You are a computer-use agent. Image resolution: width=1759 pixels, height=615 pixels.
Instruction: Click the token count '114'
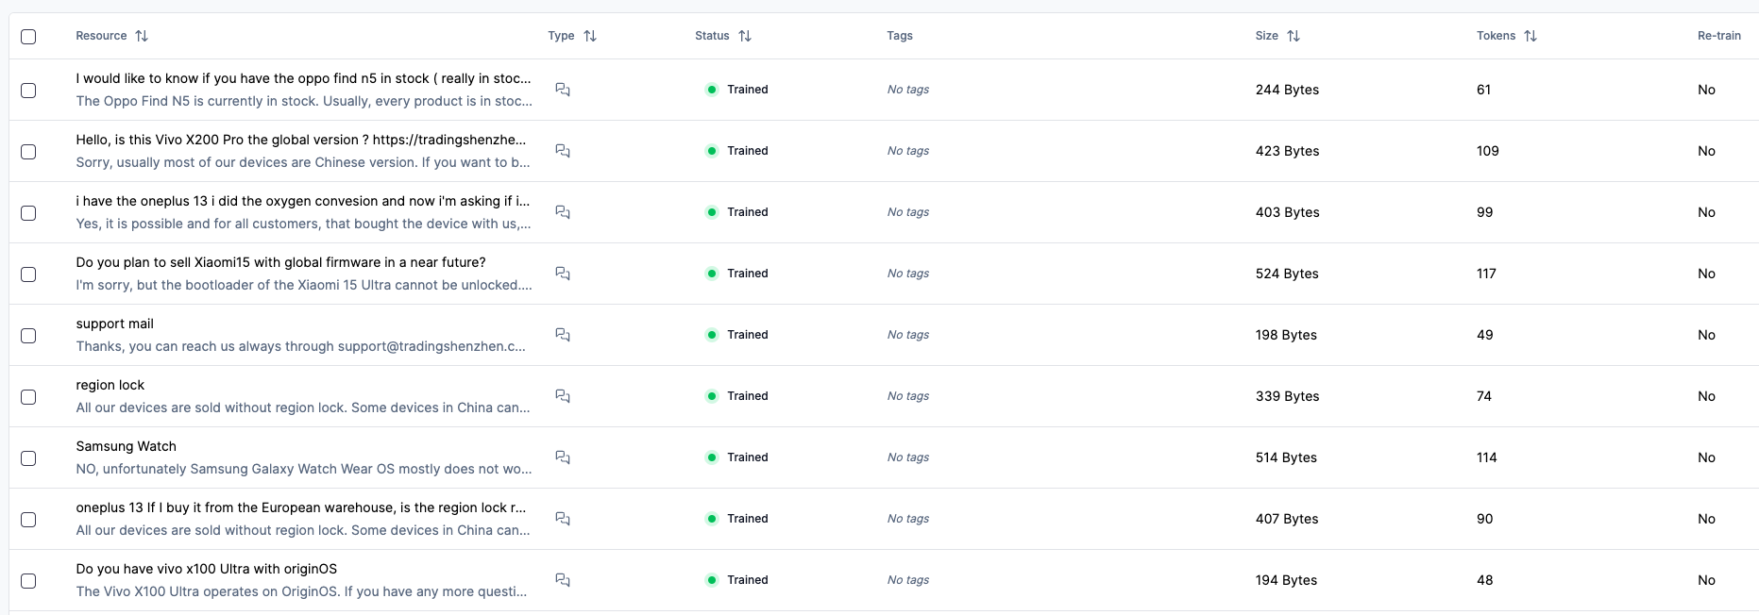pos(1487,457)
